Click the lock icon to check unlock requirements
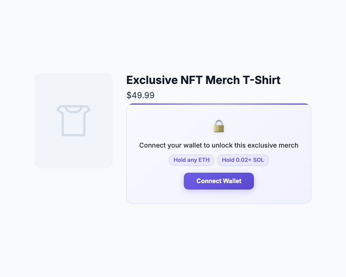Viewport: 346px width, 277px height. [218, 126]
